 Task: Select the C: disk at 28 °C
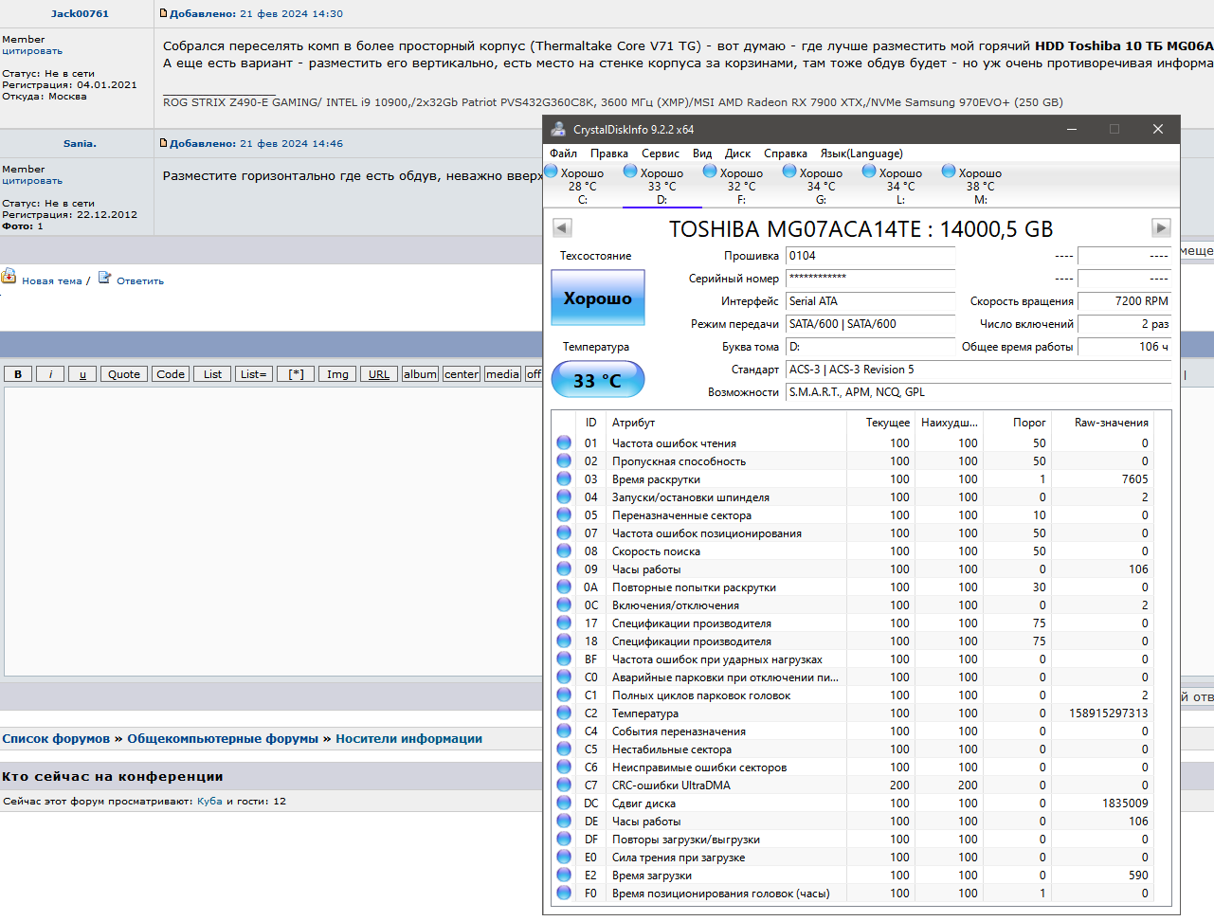click(582, 185)
